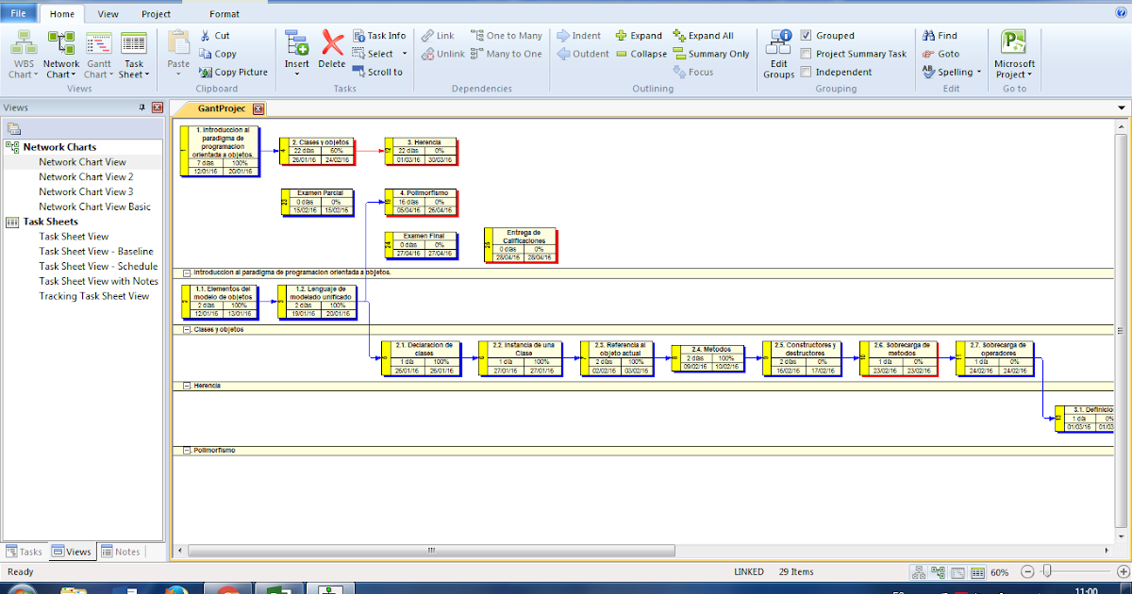Screen dimensions: 1132x594
Task: Open Task Info from the ribbon
Action: (x=380, y=36)
